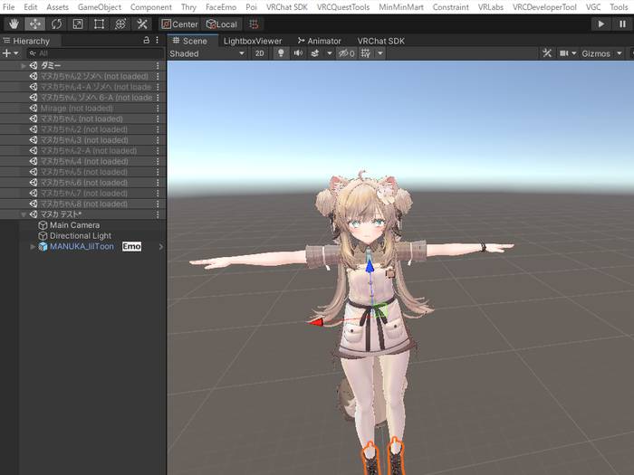634x475 pixels.
Task: Select the Scale tool
Action: pyautogui.click(x=78, y=24)
